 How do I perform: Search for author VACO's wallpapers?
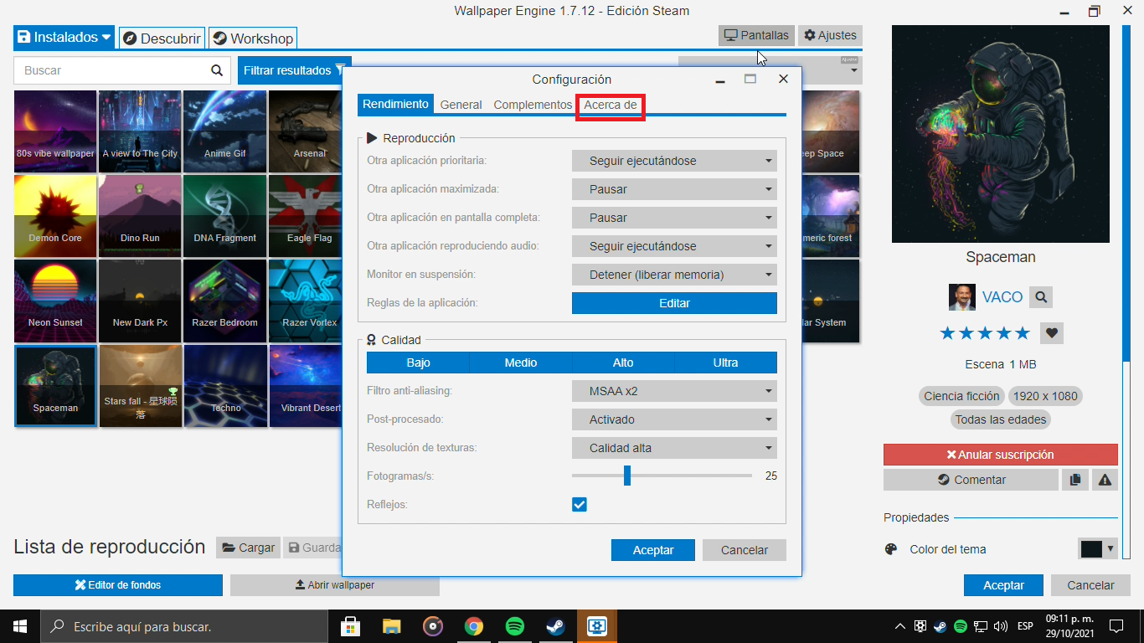click(1041, 296)
